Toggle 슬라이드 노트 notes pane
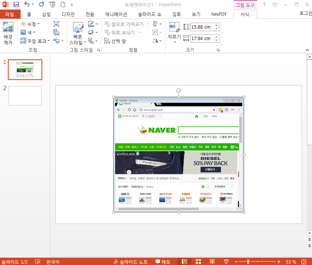312x265 pixels. pos(131,262)
